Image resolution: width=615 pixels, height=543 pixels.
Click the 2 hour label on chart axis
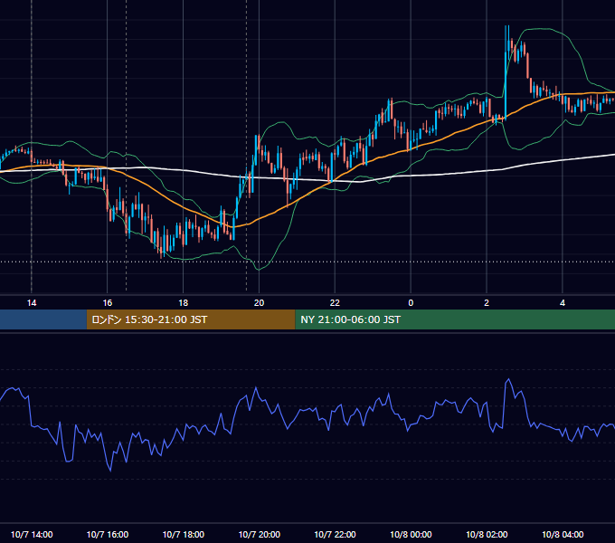point(487,303)
